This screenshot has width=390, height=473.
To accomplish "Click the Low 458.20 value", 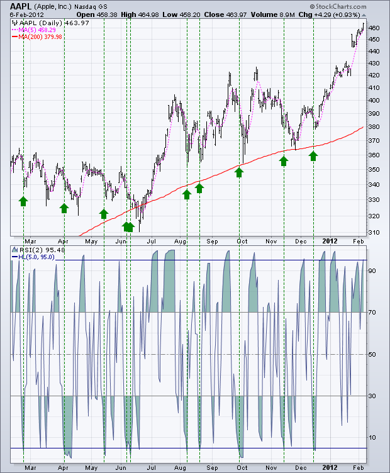I will coord(181,15).
